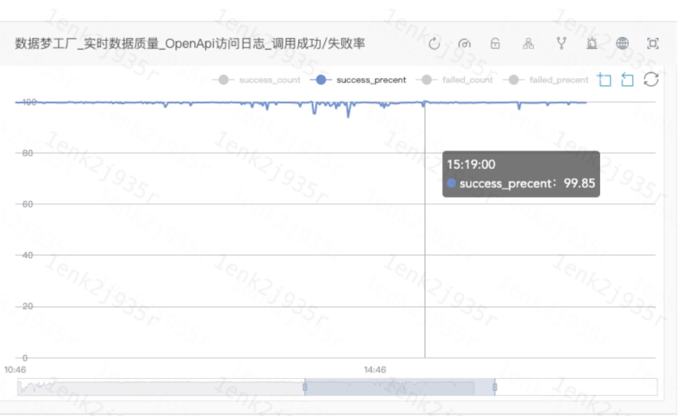Click the refresh icon in title bar
Image resolution: width=678 pixels, height=416 pixels.
tap(434, 44)
